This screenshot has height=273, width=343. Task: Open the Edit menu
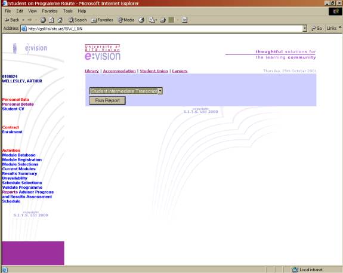point(20,11)
